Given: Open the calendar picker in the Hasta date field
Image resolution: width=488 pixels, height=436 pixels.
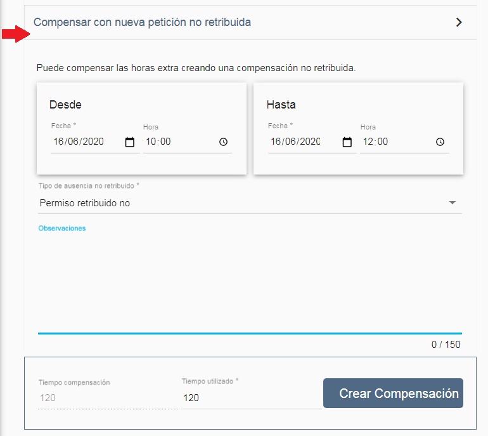Looking at the screenshot, I should (x=347, y=142).
